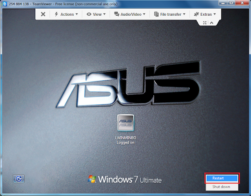
Task: Click the File transfer documents icon
Action: [156, 14]
